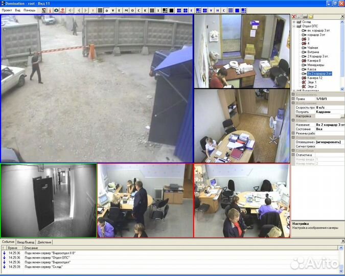Open the Помощь menu
Image resolution: width=345 pixels, height=276 pixels.
(30, 10)
